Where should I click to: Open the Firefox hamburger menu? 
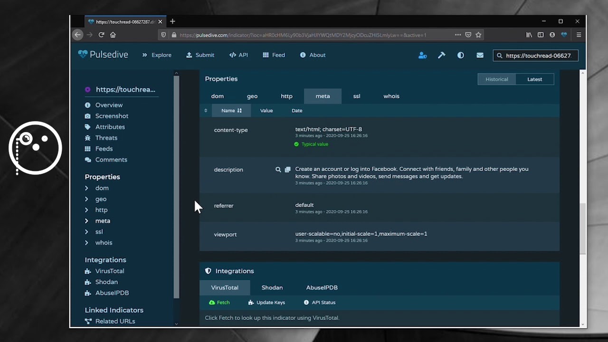pos(579,35)
